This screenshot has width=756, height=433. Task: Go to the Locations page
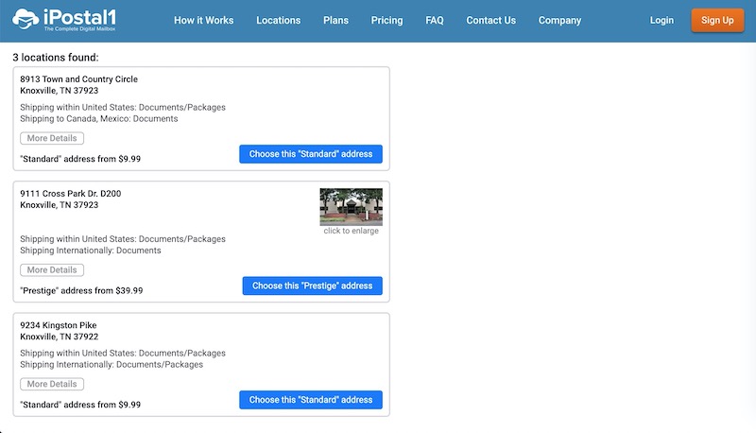[278, 20]
